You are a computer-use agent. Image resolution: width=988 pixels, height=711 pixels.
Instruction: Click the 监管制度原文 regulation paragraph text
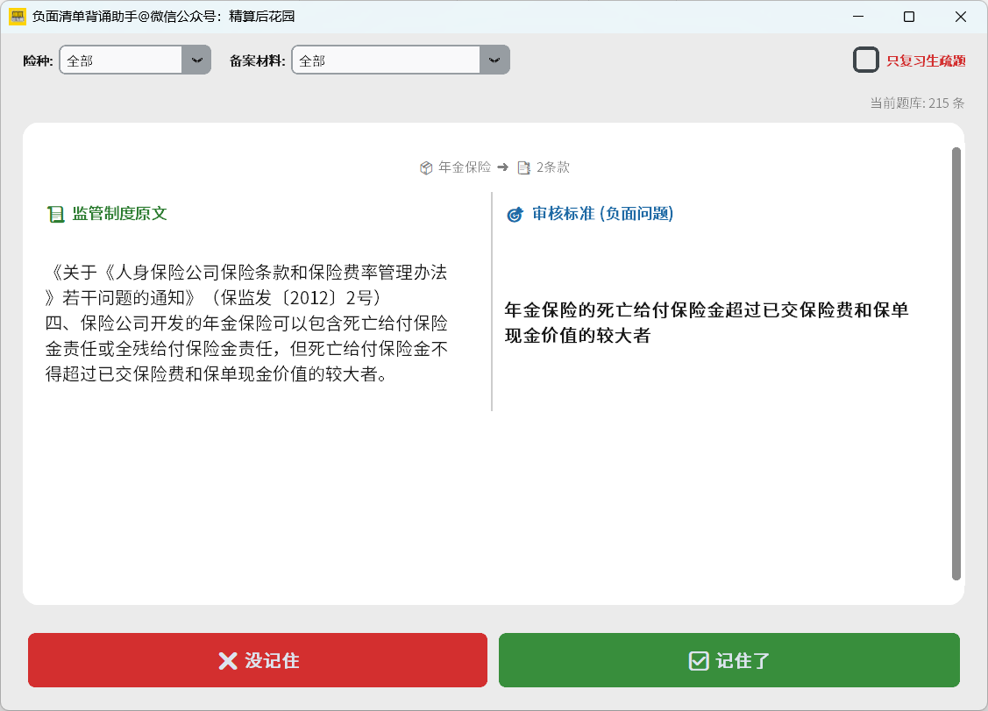(x=246, y=323)
